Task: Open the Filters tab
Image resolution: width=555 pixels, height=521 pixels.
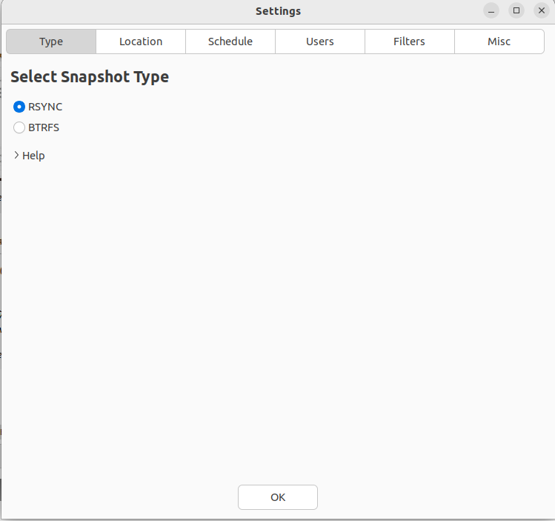Action: click(410, 42)
